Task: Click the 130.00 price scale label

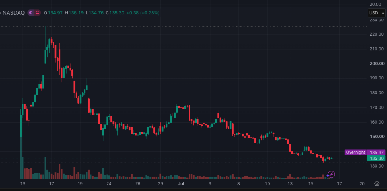Action: [377, 166]
